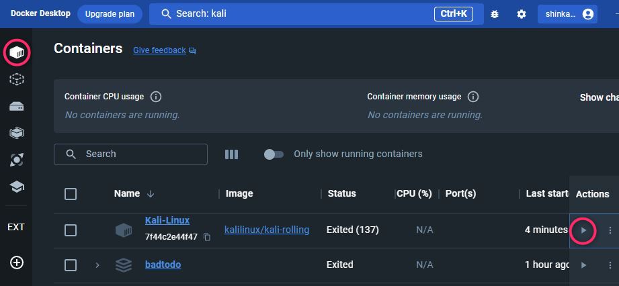
Task: Copy container ID 7f44c2e44f47
Action: 207,237
